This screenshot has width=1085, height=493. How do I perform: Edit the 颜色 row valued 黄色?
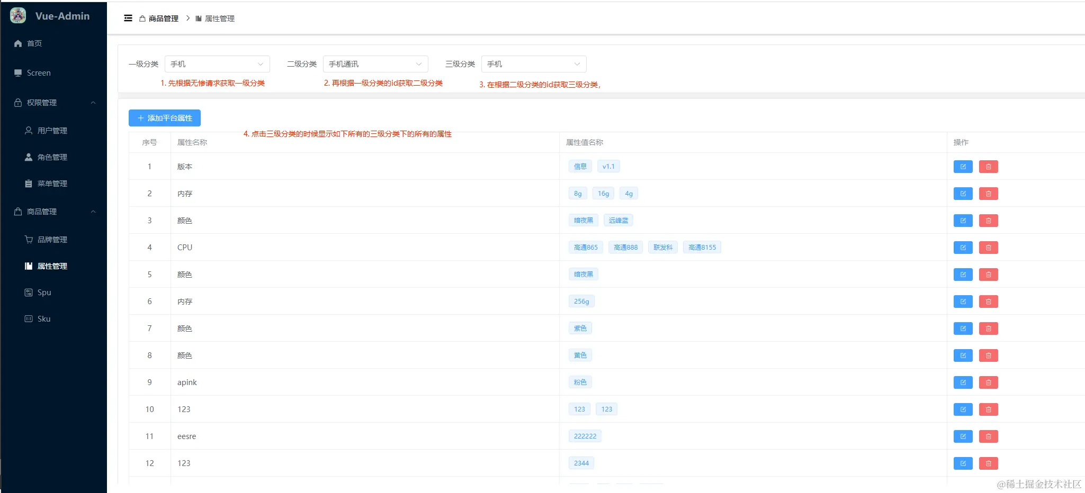click(x=963, y=355)
